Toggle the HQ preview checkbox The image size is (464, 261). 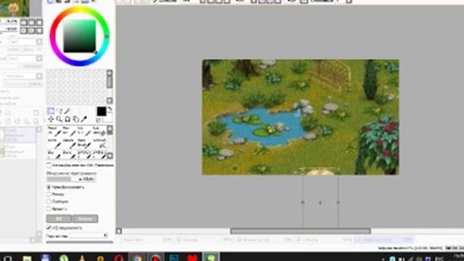point(49,228)
